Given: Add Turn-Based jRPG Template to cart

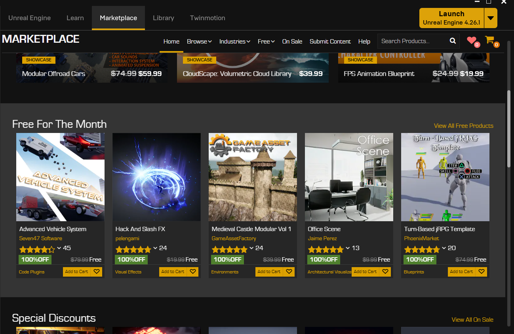Looking at the screenshot, I should pyautogui.click(x=462, y=272).
